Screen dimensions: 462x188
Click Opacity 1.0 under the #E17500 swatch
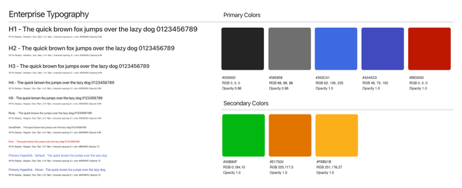pos(279,173)
